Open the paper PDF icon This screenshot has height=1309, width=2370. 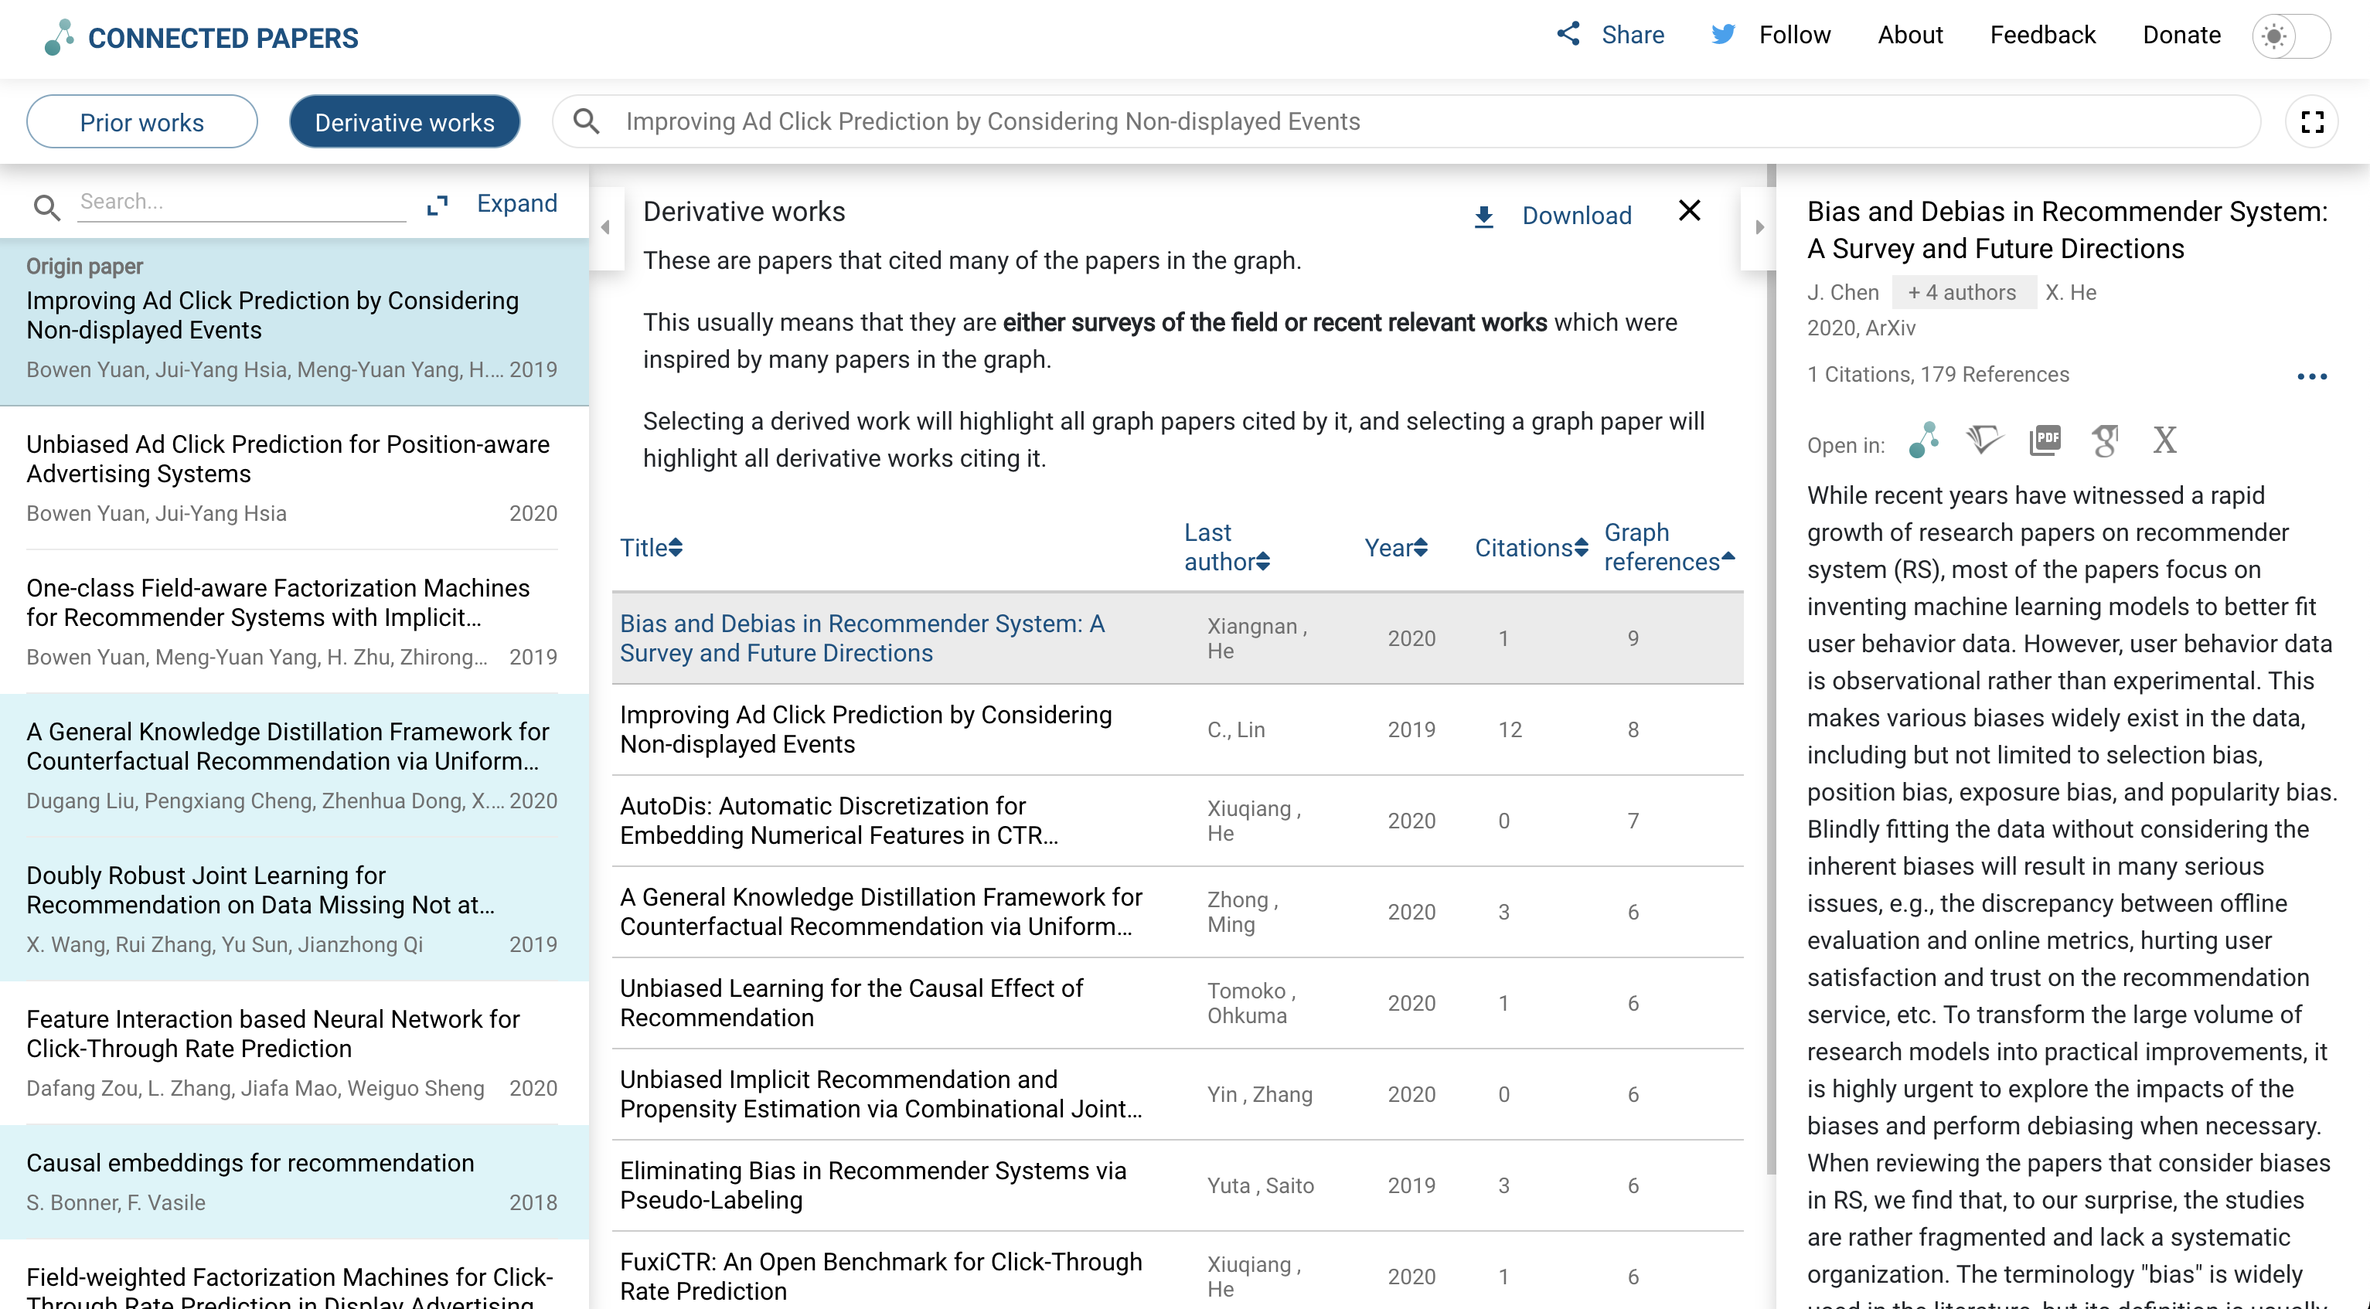click(2045, 440)
